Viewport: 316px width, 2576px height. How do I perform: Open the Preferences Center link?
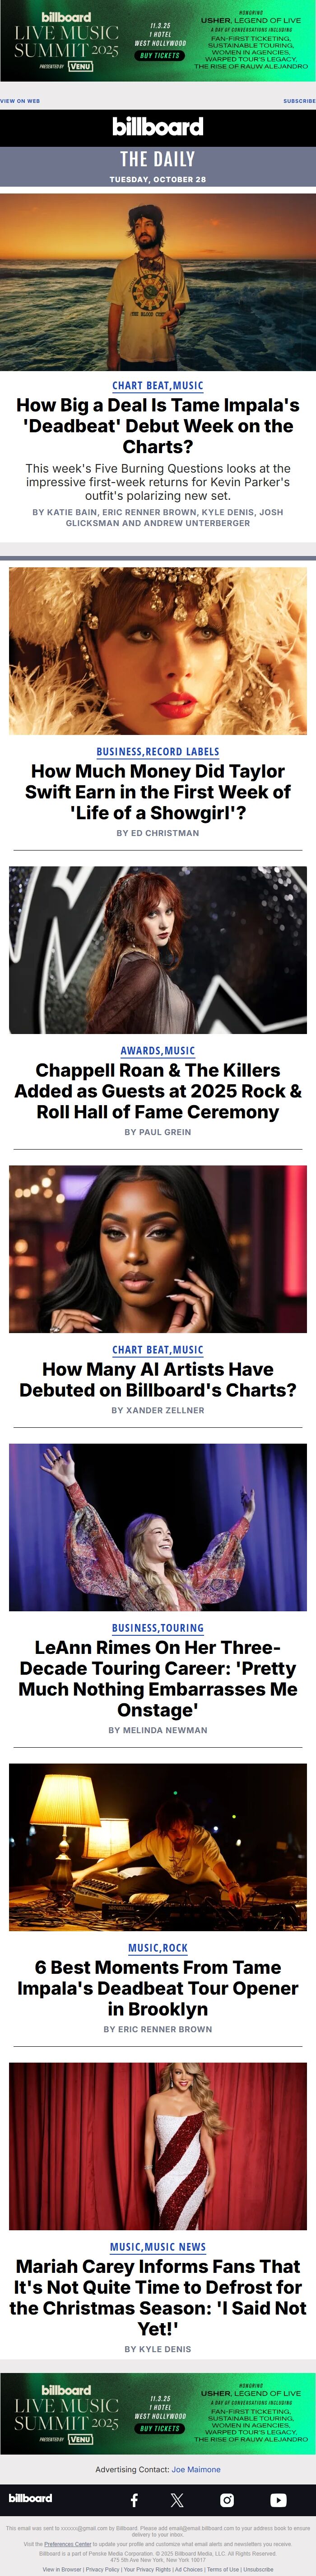68,2544
